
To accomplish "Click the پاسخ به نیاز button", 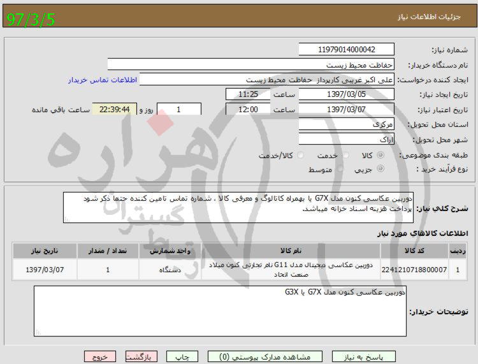I will 363,357.
